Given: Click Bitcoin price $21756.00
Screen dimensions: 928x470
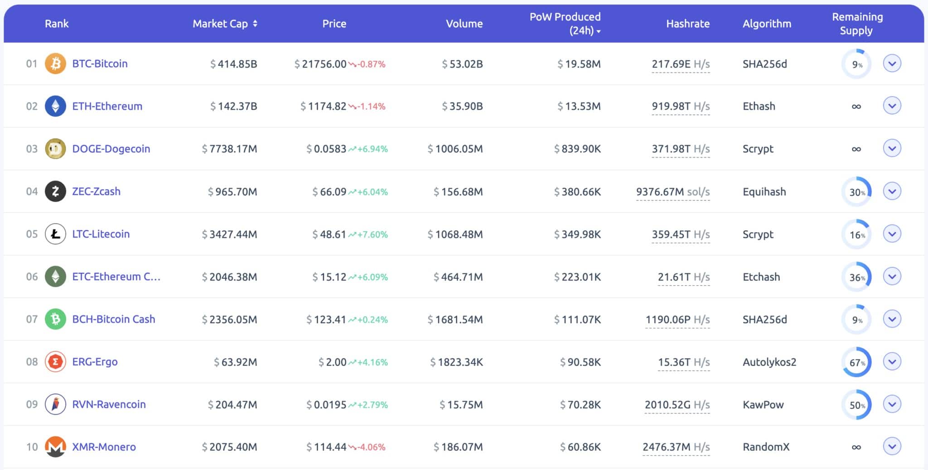Looking at the screenshot, I should click(320, 64).
